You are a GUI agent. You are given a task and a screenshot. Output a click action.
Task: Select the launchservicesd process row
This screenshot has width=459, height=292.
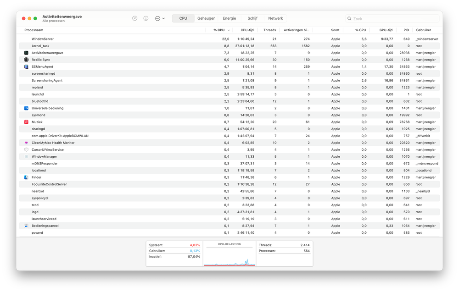pyautogui.click(x=229, y=219)
